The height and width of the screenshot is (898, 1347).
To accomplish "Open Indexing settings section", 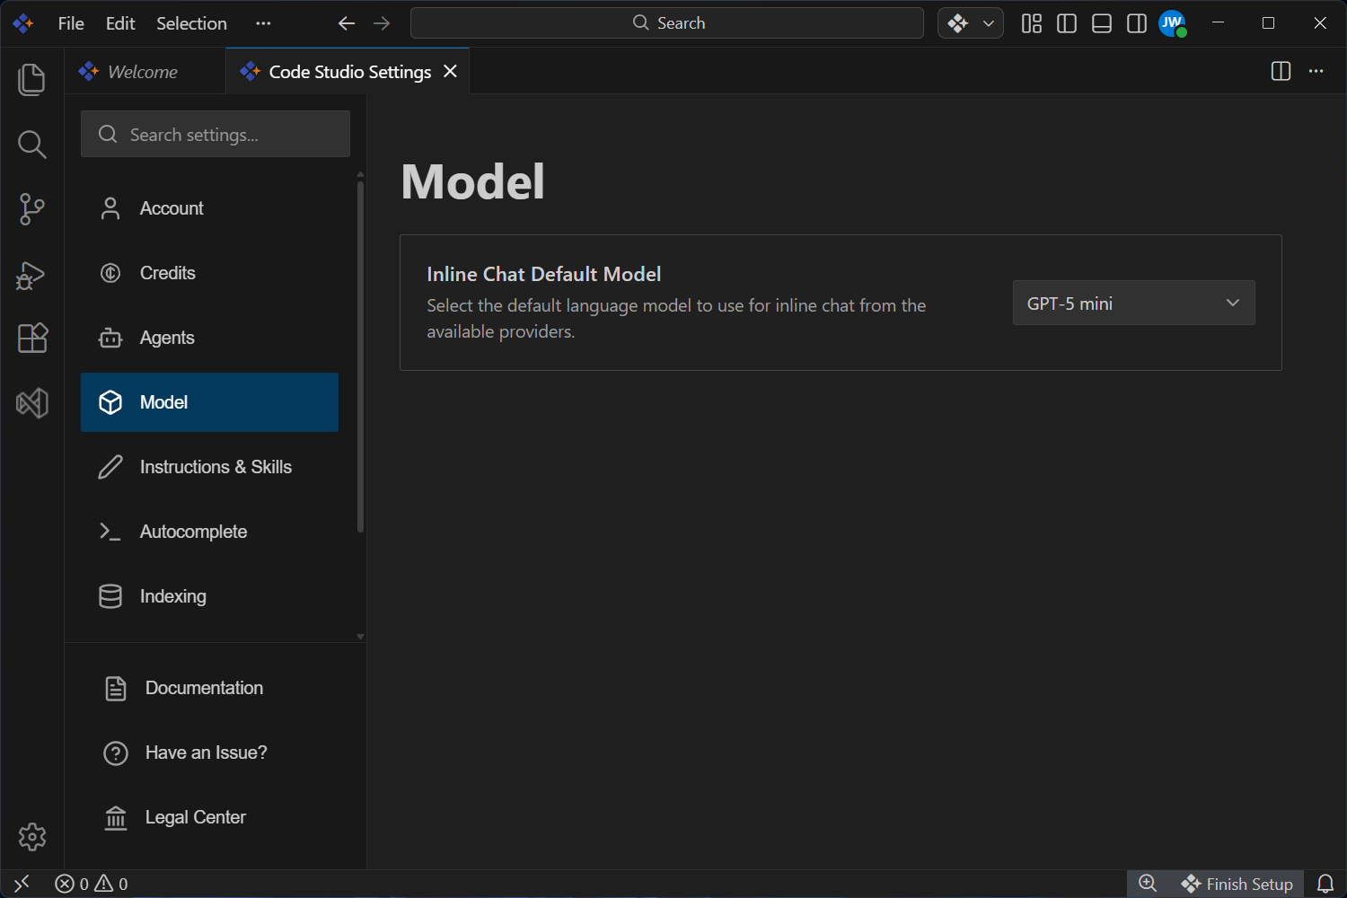I will tap(209, 596).
